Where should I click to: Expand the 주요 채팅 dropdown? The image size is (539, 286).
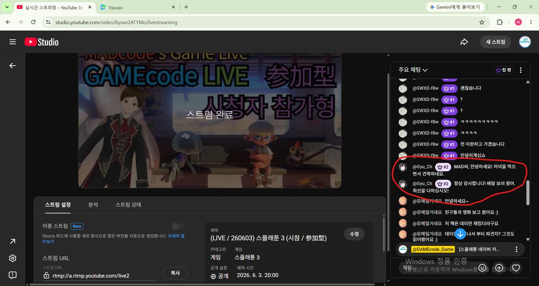[413, 70]
